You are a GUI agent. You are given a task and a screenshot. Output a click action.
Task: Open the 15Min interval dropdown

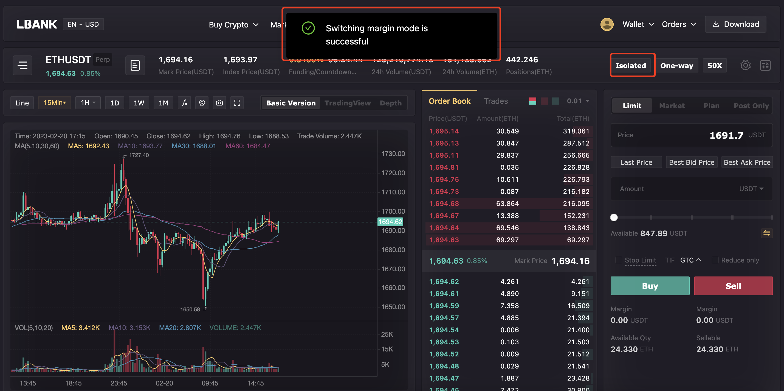click(55, 103)
